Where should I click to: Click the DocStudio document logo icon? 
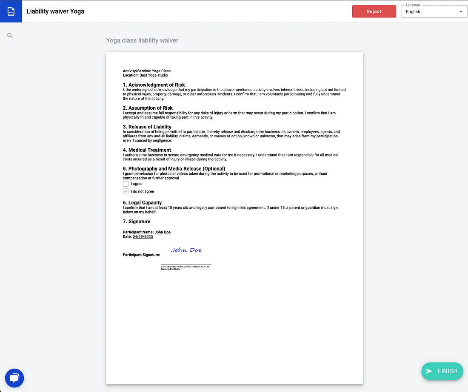(11, 11)
